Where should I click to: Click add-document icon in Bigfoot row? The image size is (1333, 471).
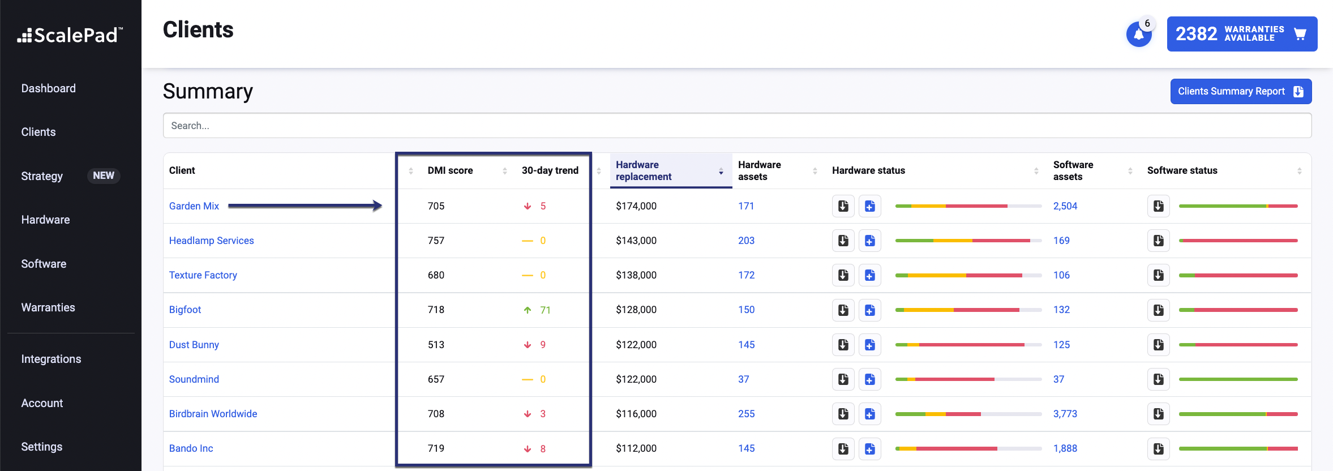[x=869, y=310]
